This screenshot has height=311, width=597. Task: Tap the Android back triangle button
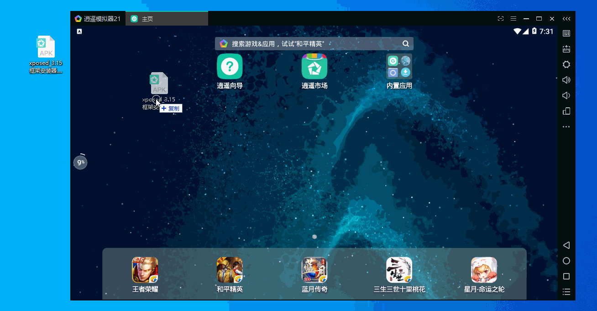566,245
